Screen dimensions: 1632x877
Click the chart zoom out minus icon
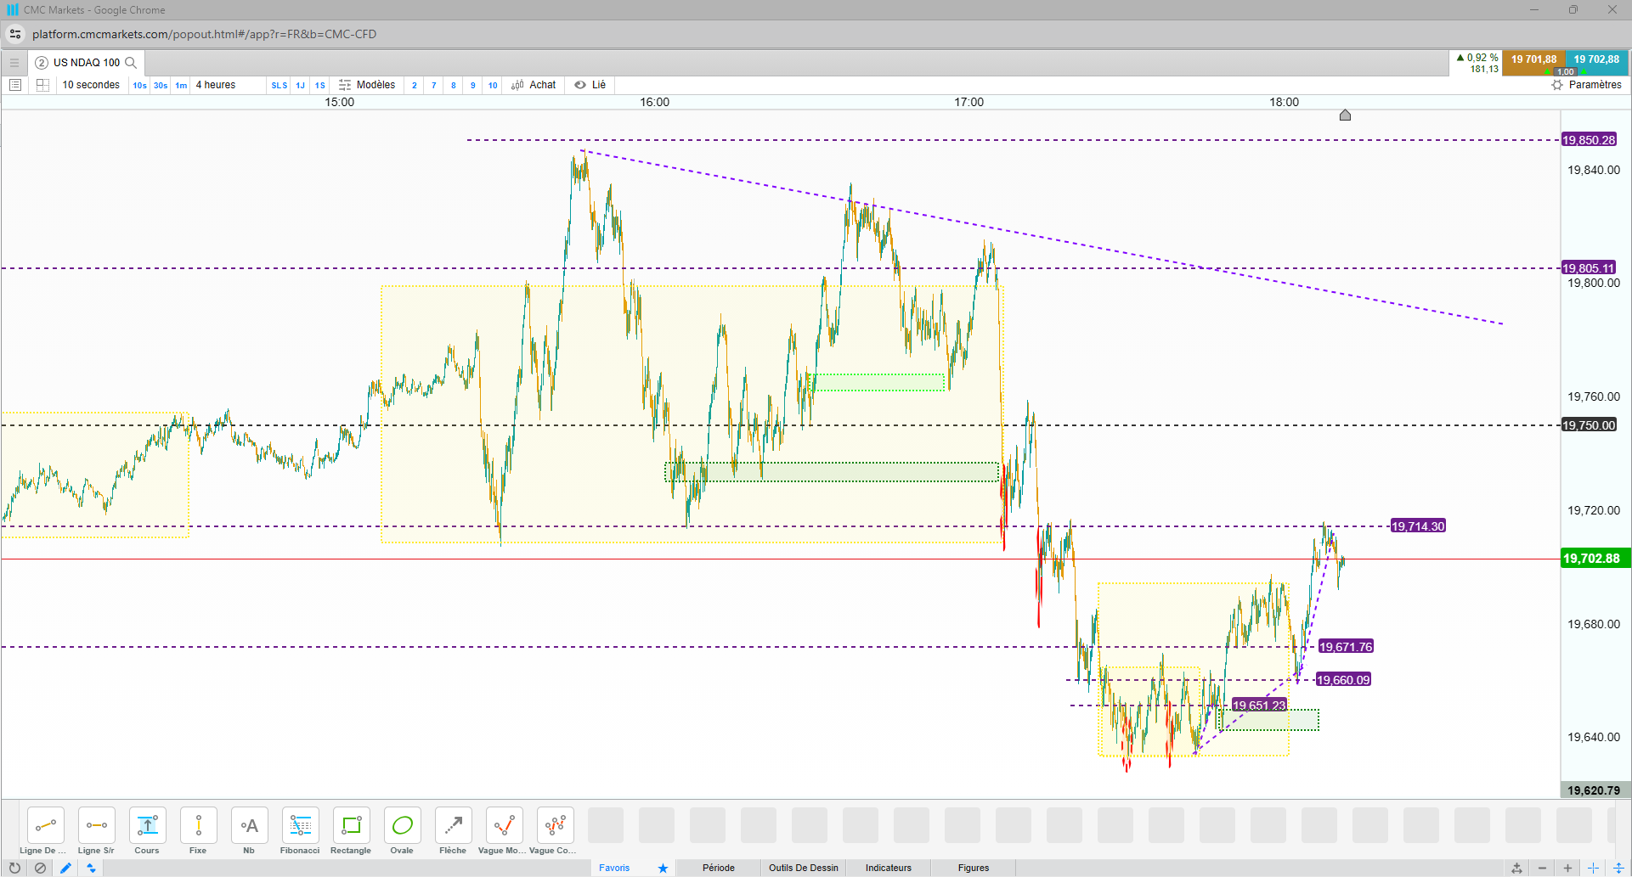1542,868
